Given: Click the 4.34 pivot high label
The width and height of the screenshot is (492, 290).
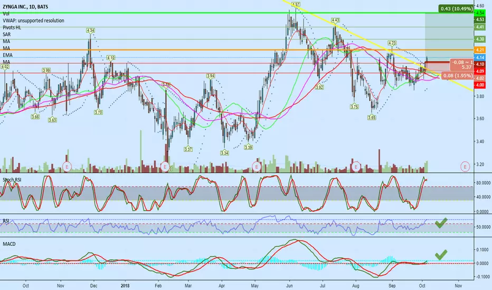Looking at the screenshot, I should point(90,31).
